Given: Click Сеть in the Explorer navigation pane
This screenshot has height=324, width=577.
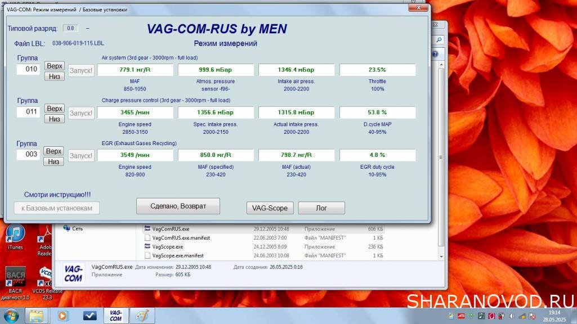Looking at the screenshot, I should (x=77, y=229).
